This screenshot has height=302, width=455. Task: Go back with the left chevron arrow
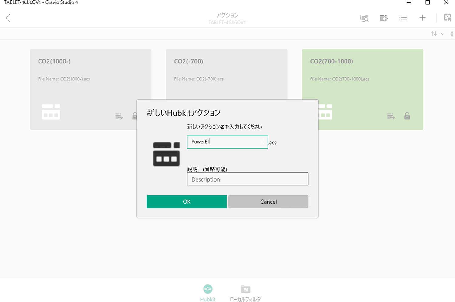[8, 18]
